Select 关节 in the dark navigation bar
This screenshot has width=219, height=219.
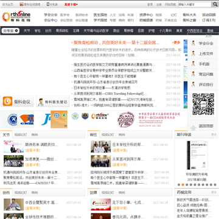click(x=27, y=31)
